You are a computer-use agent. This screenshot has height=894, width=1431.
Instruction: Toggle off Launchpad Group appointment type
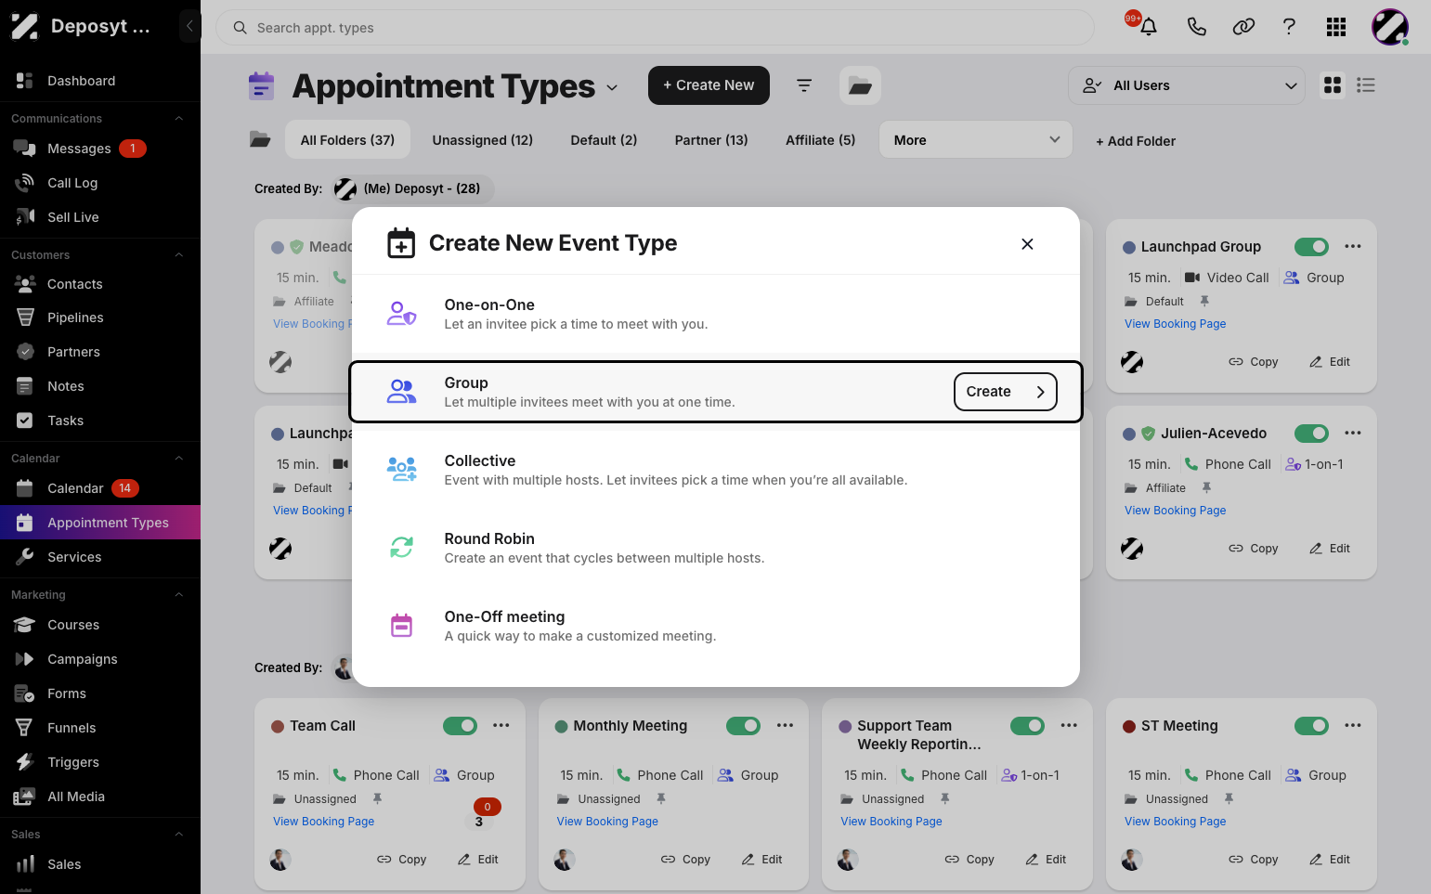point(1311,247)
